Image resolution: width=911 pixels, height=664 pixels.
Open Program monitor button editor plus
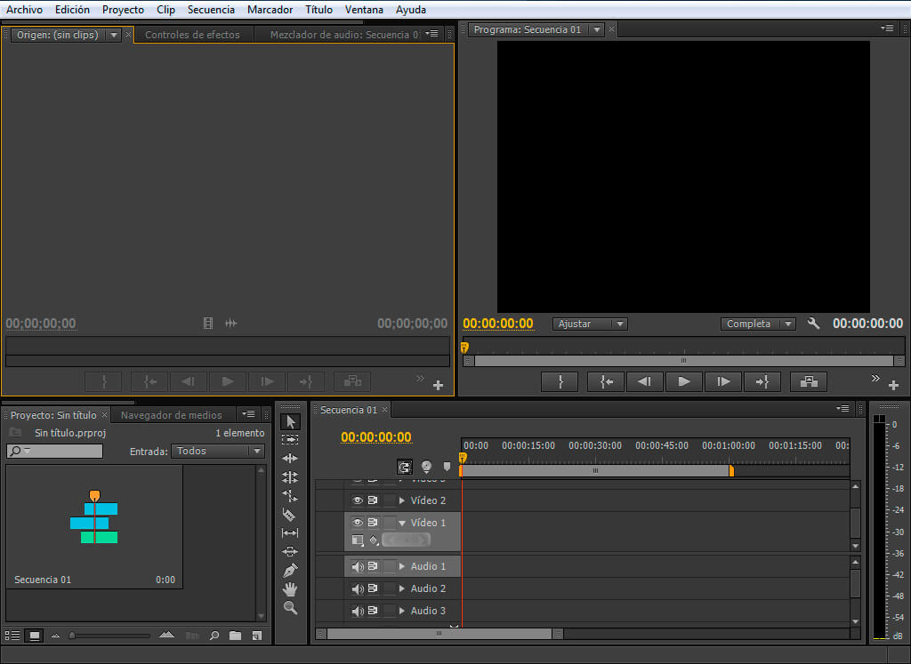(893, 385)
